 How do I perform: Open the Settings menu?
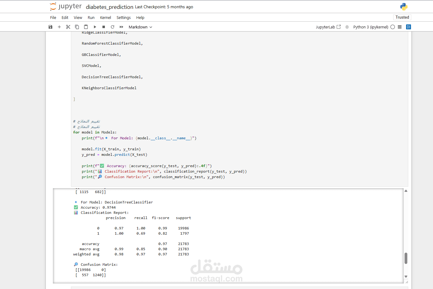(124, 18)
